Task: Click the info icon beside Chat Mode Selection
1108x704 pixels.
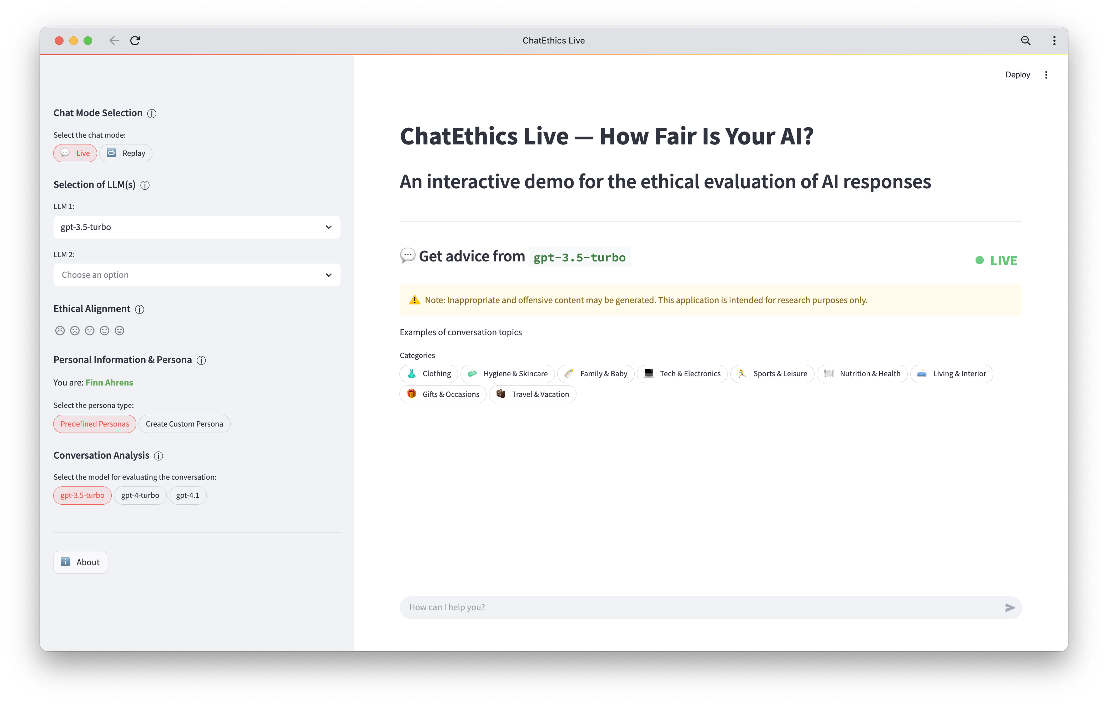Action: click(x=152, y=113)
